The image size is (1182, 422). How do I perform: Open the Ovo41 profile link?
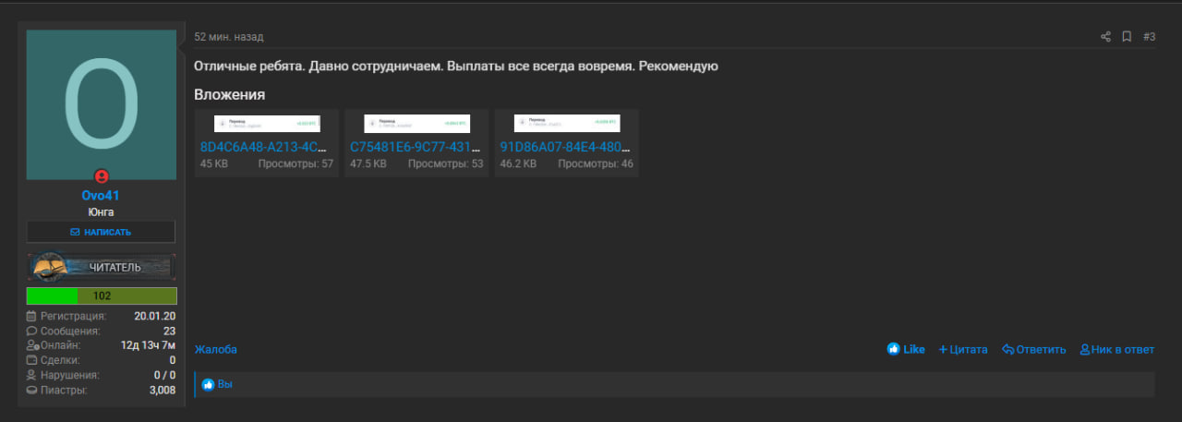click(x=101, y=196)
